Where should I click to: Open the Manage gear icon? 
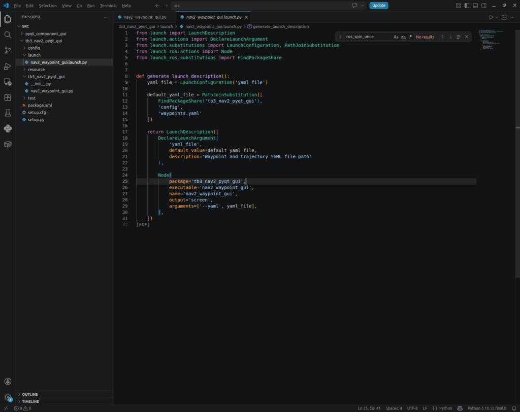pyautogui.click(x=8, y=397)
